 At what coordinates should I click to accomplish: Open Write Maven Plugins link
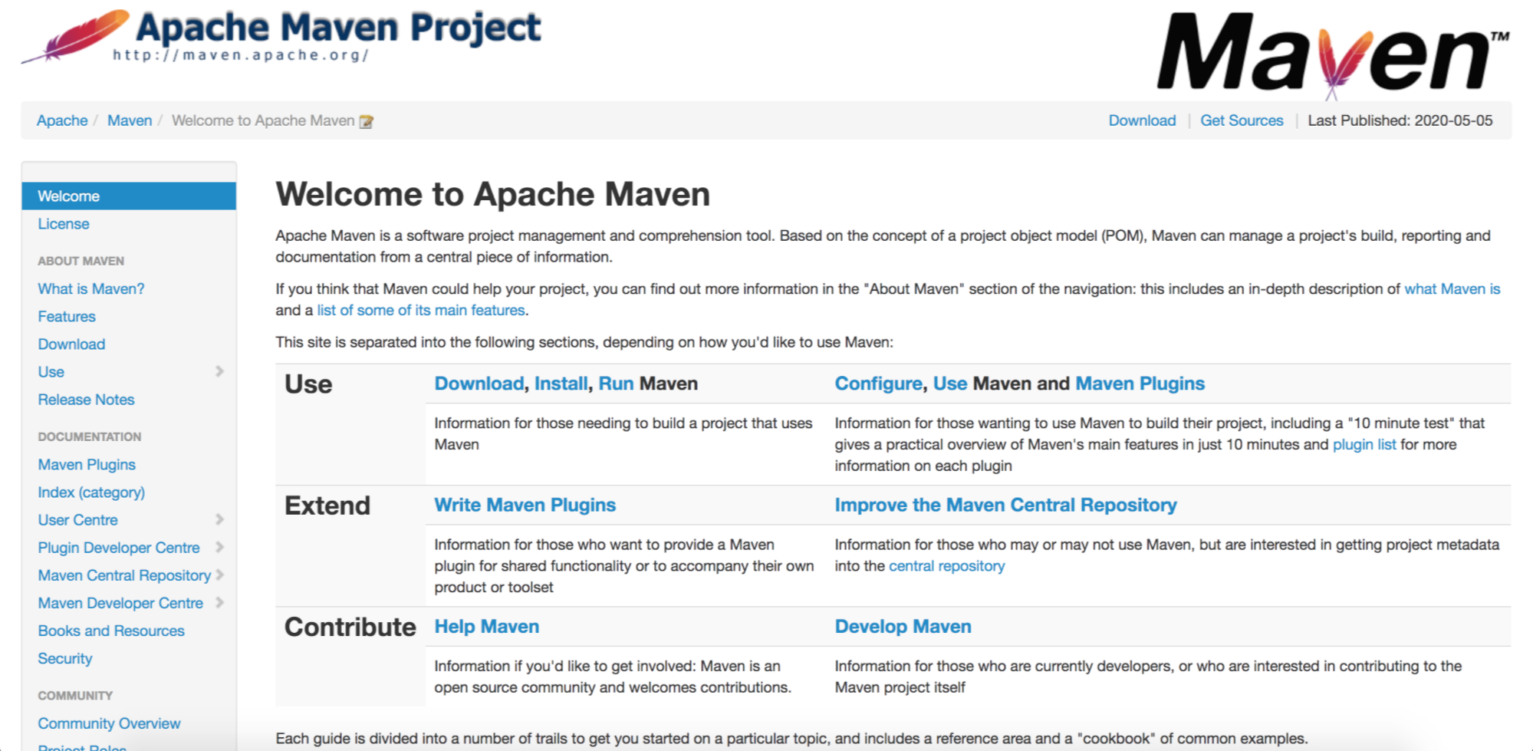(x=525, y=505)
